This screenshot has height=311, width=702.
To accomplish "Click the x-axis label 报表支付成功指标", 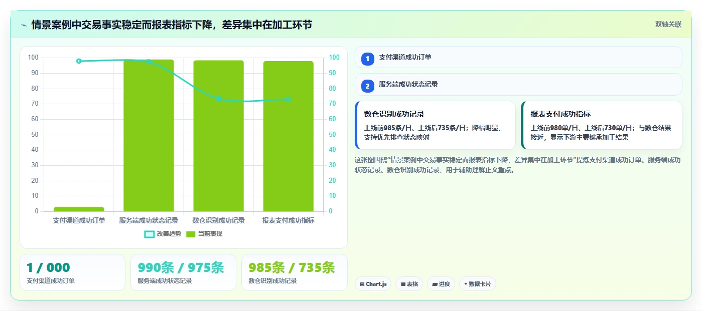I will (288, 220).
